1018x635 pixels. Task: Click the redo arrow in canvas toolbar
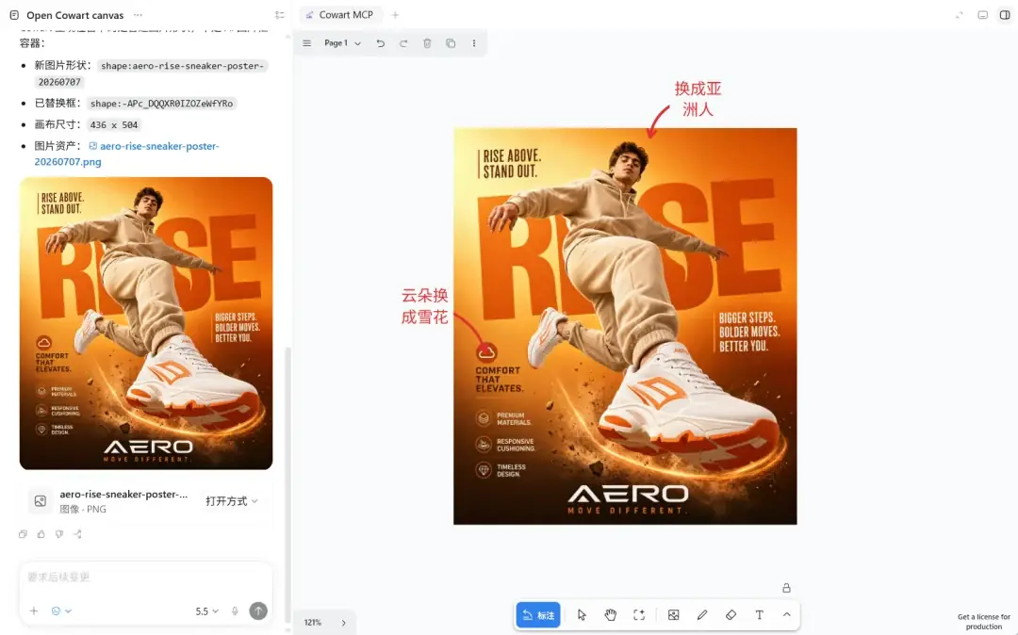(x=403, y=43)
